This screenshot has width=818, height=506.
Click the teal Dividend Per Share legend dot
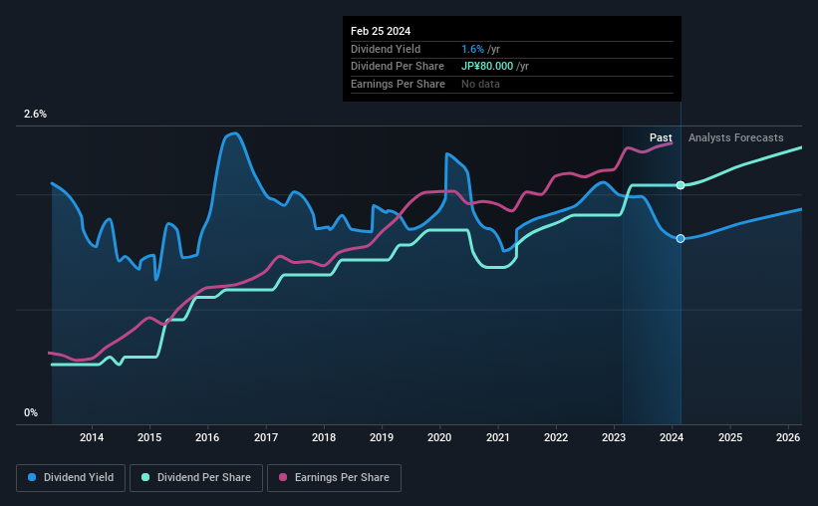[x=145, y=477]
